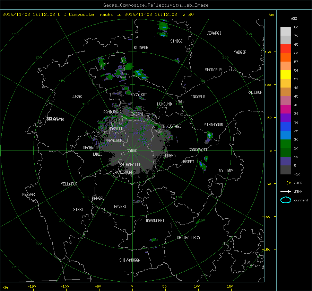Screen dimensions: 312x291
Task: Click the yellow 51 dBZ legend swatch
Action: coord(286,74)
